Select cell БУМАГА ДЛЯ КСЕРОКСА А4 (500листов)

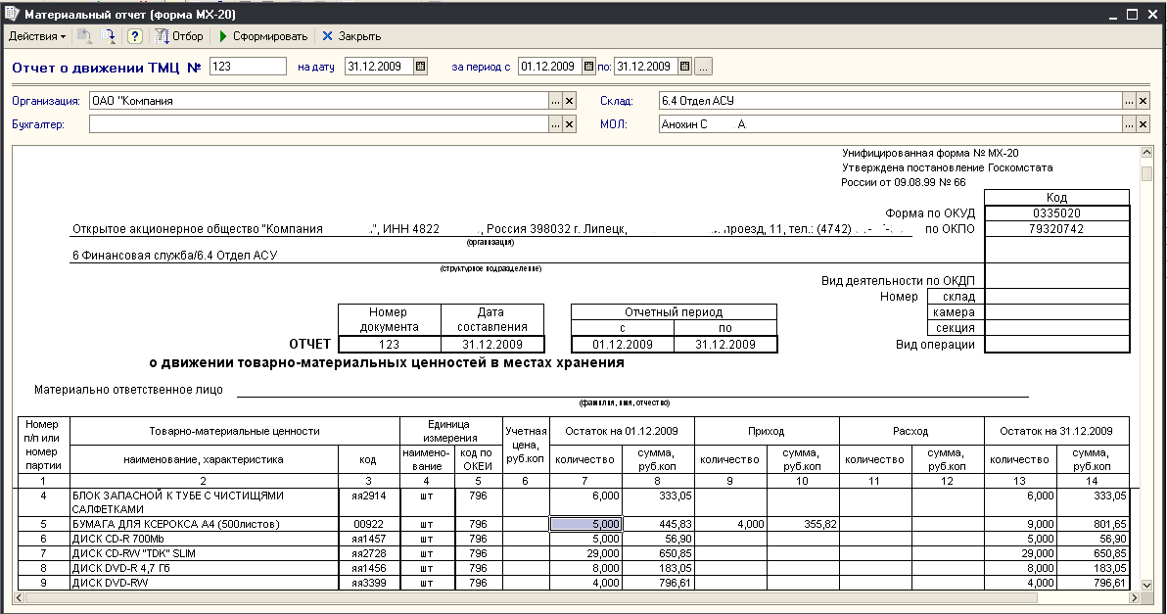pyautogui.click(x=204, y=524)
